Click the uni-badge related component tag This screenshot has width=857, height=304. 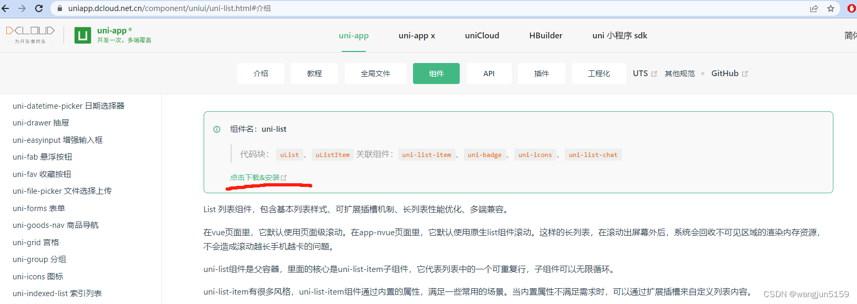[484, 155]
